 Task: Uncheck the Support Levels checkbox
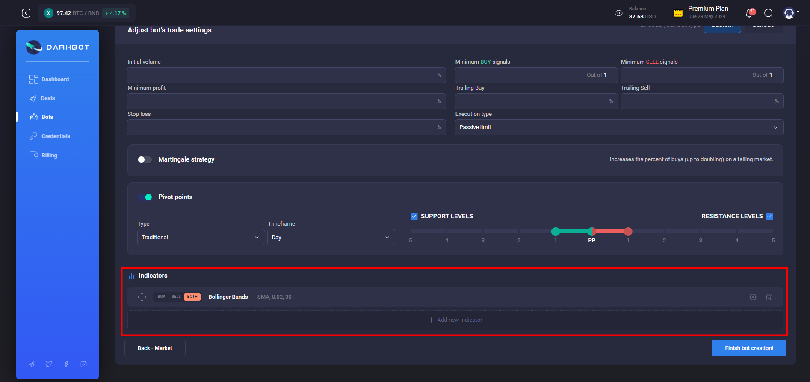tap(414, 216)
